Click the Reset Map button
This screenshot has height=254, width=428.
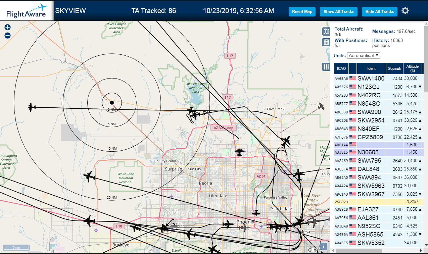(x=302, y=11)
